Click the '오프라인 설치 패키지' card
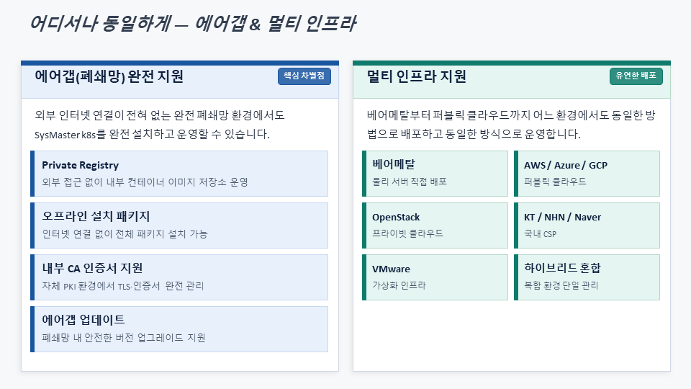Viewport: 691px width, 389px height. 179,225
